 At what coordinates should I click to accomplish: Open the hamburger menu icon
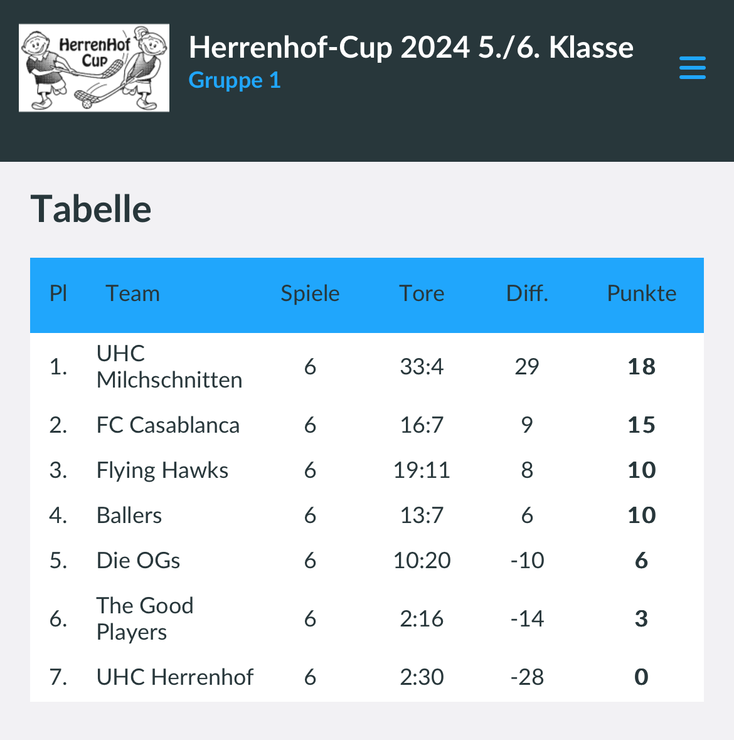click(x=693, y=68)
